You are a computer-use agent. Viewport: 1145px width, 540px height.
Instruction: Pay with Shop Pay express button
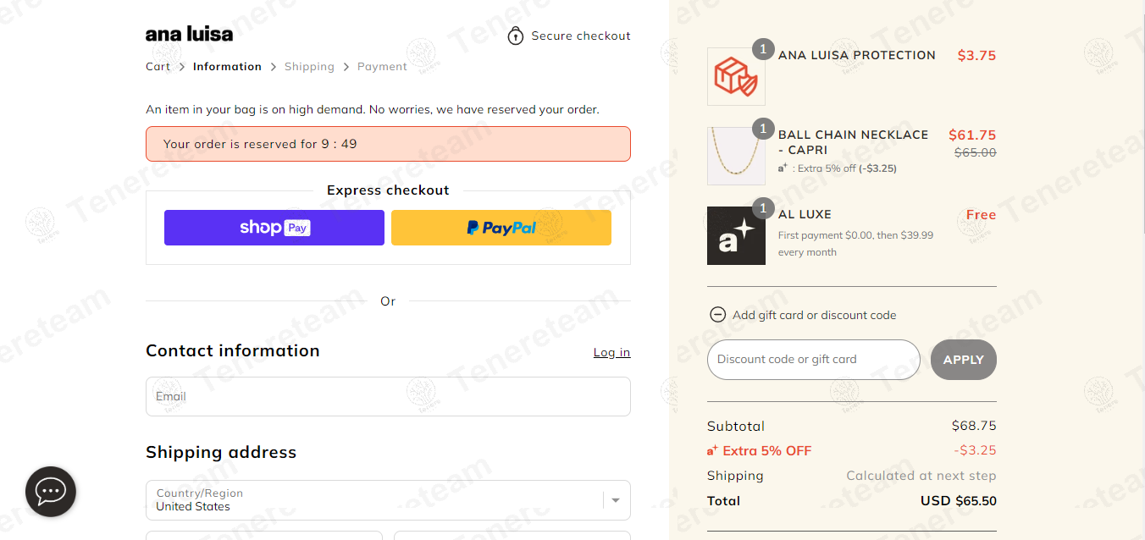[274, 228]
